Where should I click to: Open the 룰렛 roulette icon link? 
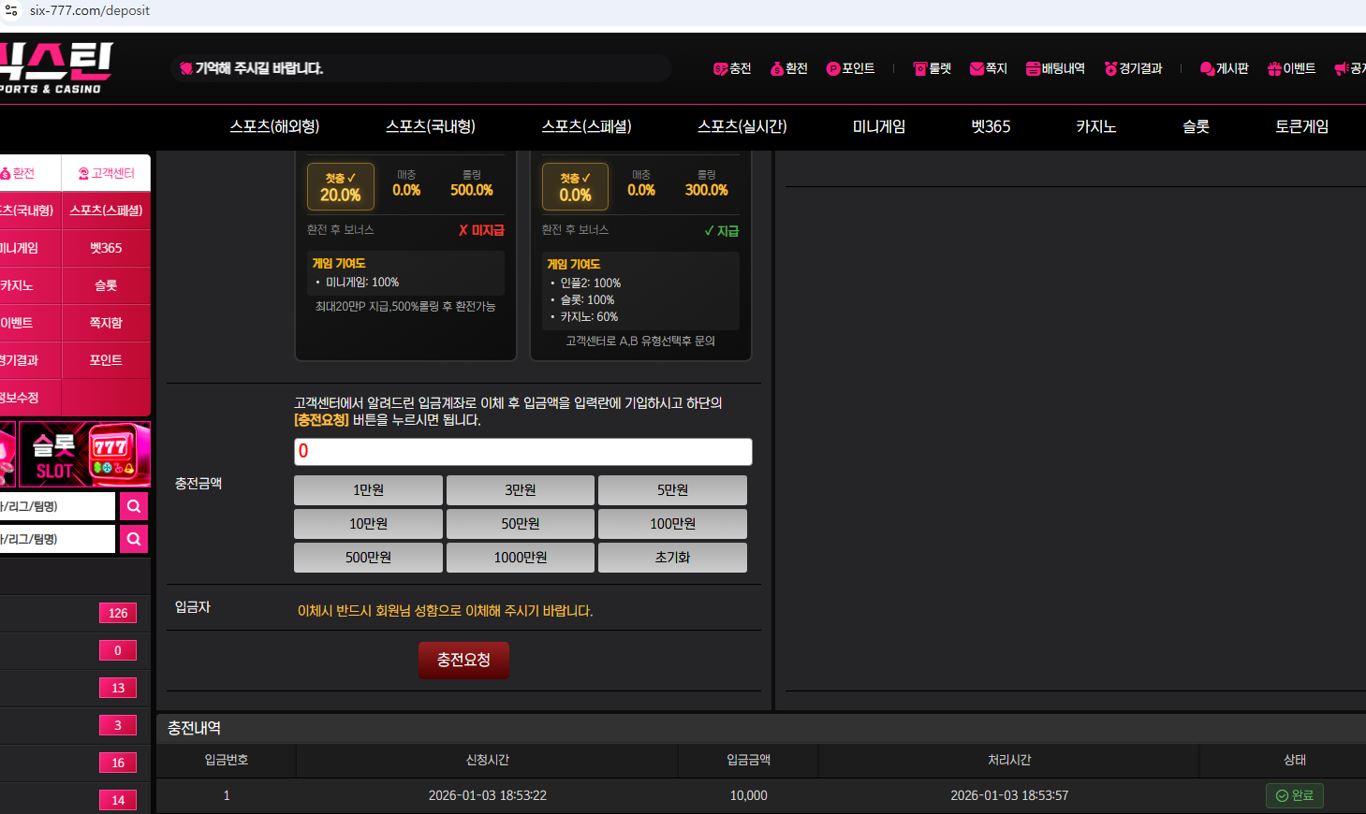point(932,68)
